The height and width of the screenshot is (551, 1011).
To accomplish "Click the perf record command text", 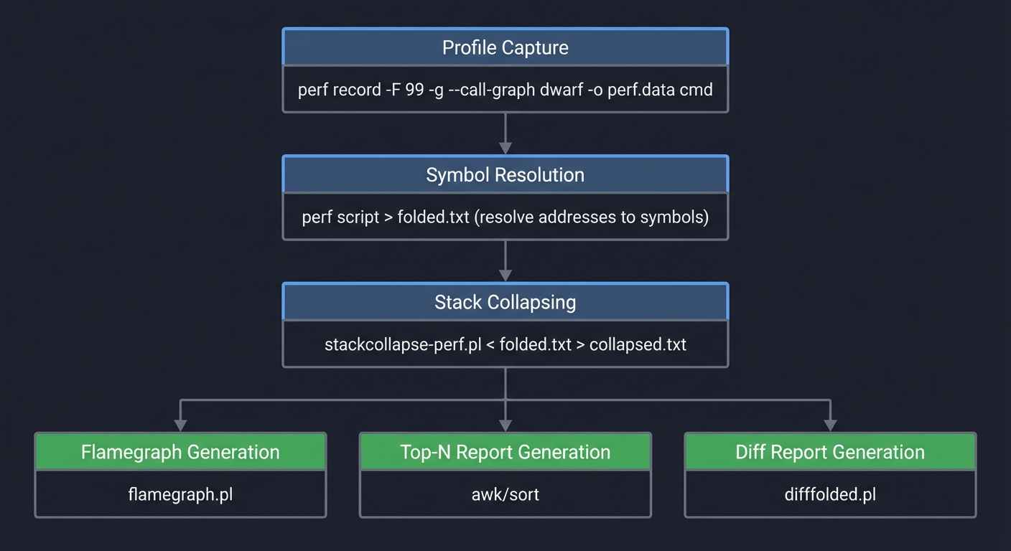I will pyautogui.click(x=505, y=89).
